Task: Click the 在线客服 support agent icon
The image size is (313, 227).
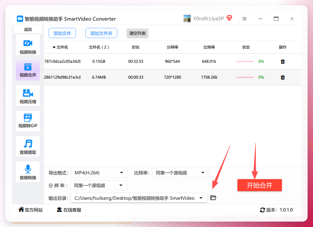Action: [x=59, y=210]
